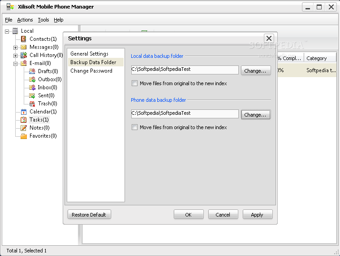Click the Category column header
This screenshot has height=256, width=340.
click(x=320, y=58)
